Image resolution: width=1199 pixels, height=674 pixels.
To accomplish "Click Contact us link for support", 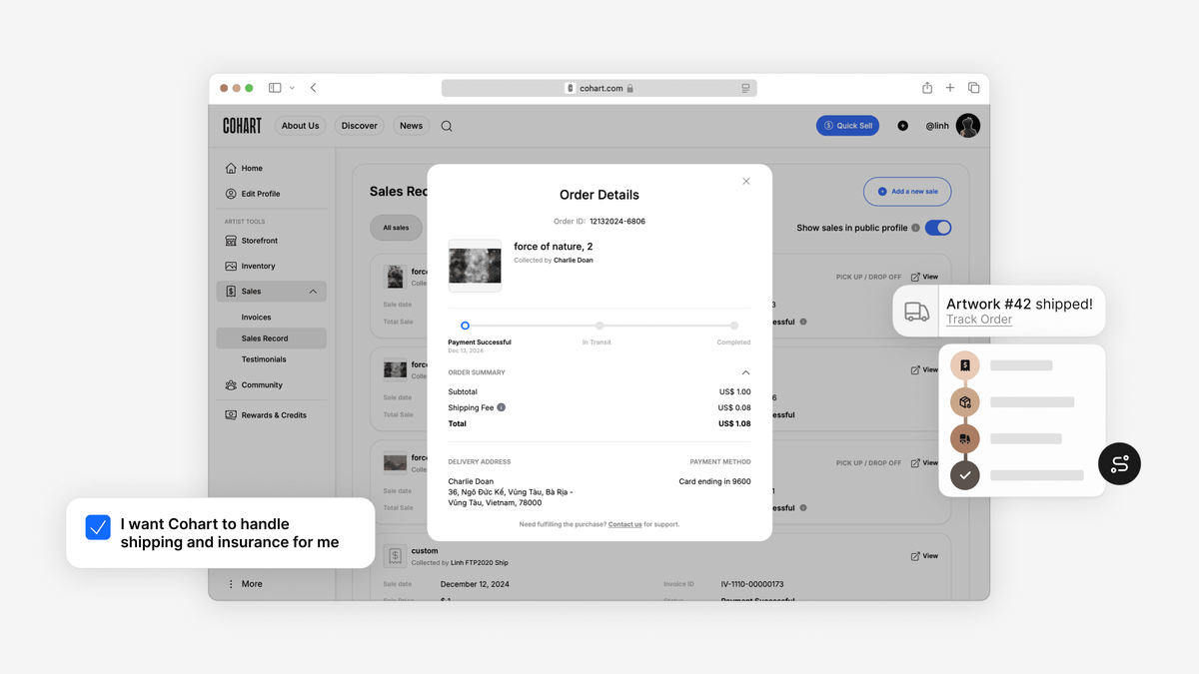I will pos(625,524).
